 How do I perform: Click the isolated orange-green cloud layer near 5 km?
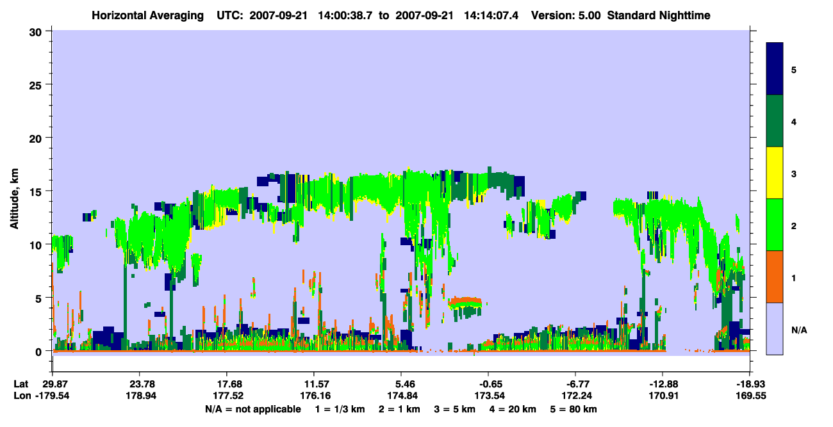coord(465,304)
